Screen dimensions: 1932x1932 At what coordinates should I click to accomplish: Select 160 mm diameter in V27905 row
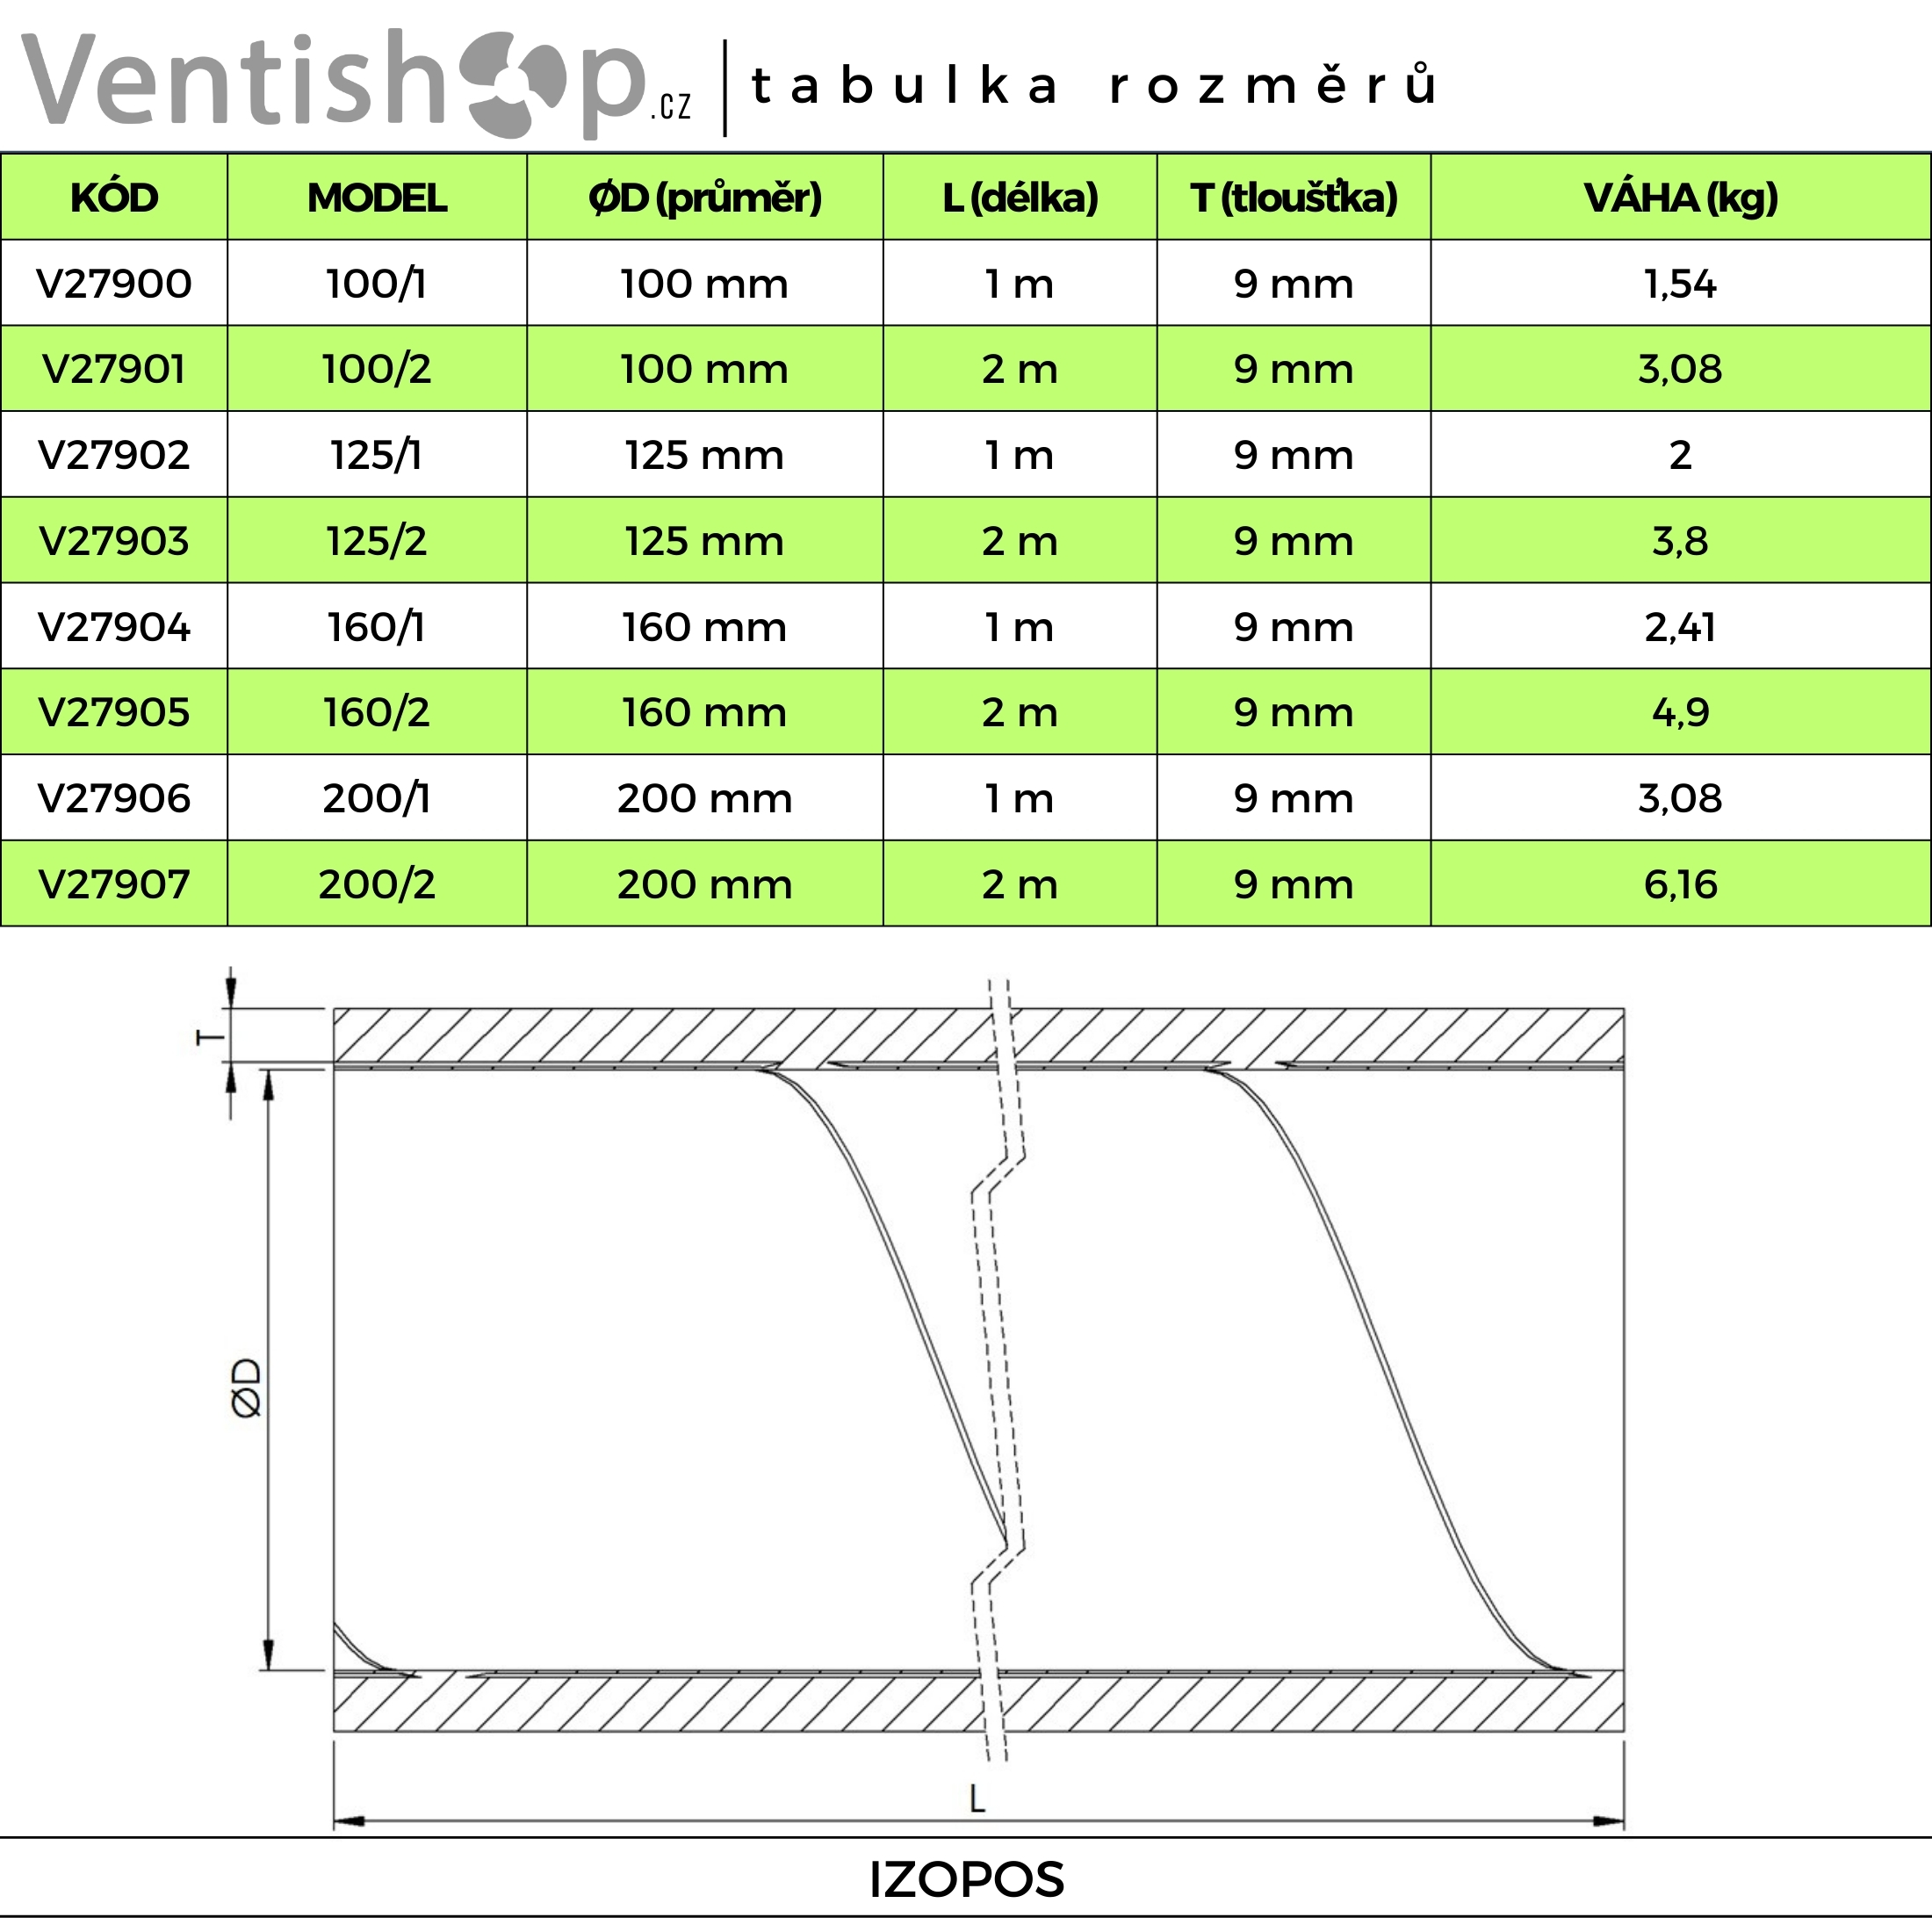705,712
